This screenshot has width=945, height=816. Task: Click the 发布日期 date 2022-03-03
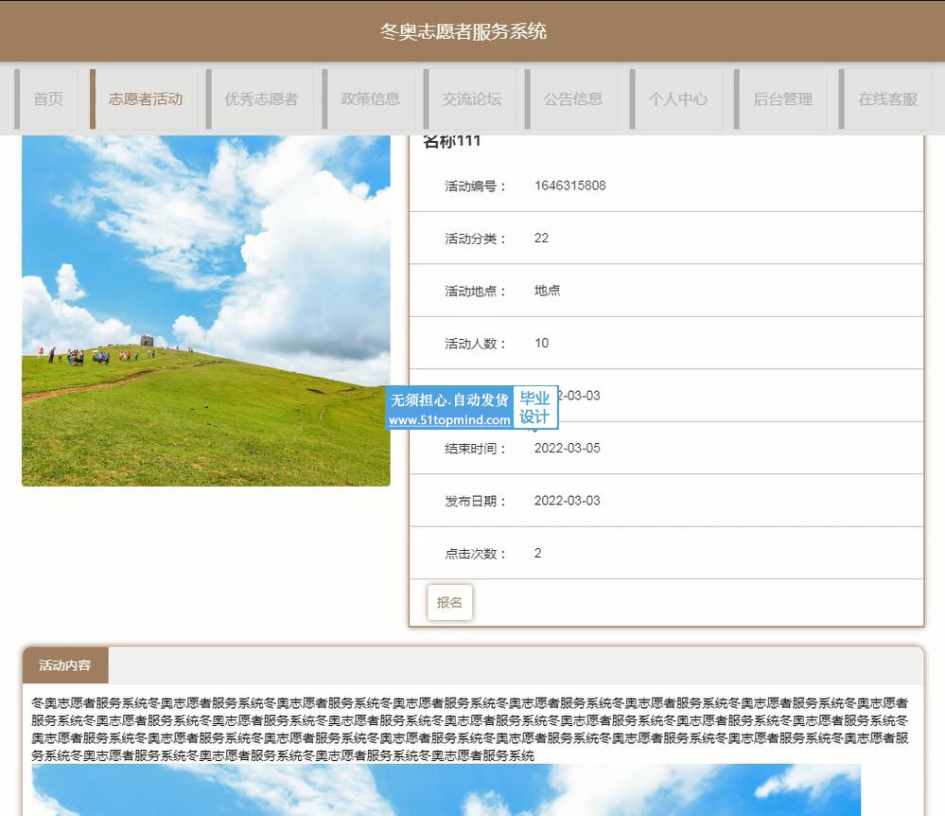568,501
